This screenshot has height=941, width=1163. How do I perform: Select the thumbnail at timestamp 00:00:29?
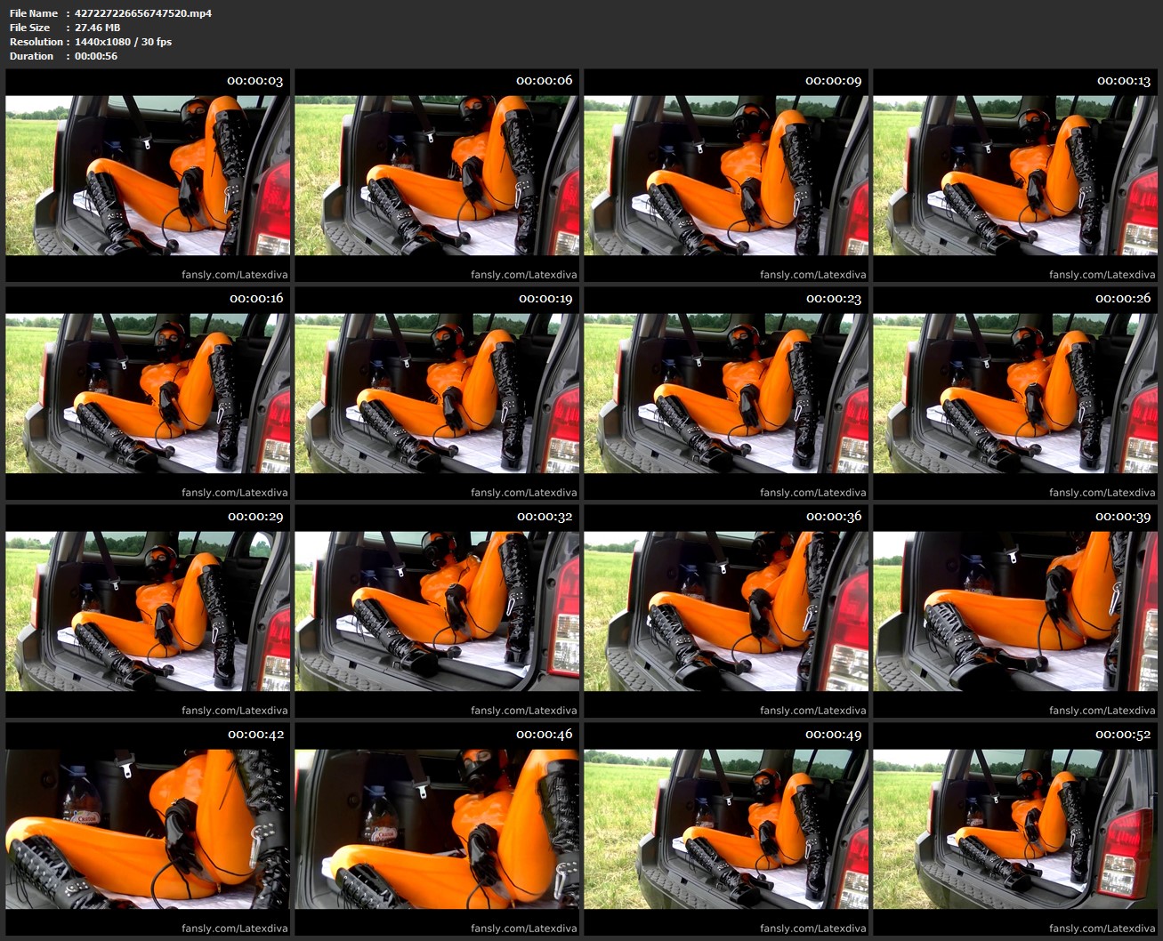(148, 611)
